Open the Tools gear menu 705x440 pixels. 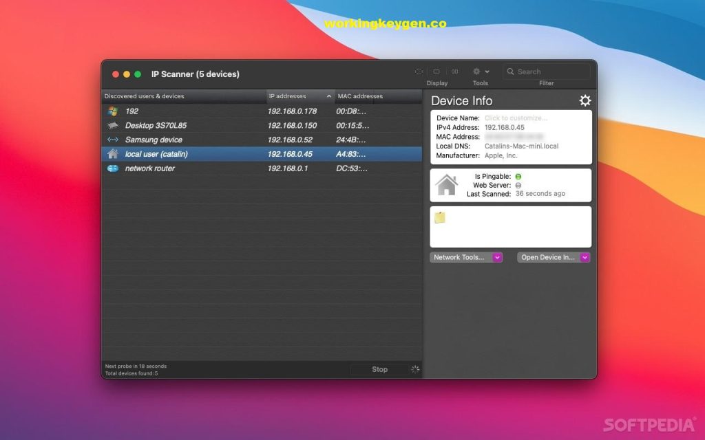[476, 71]
